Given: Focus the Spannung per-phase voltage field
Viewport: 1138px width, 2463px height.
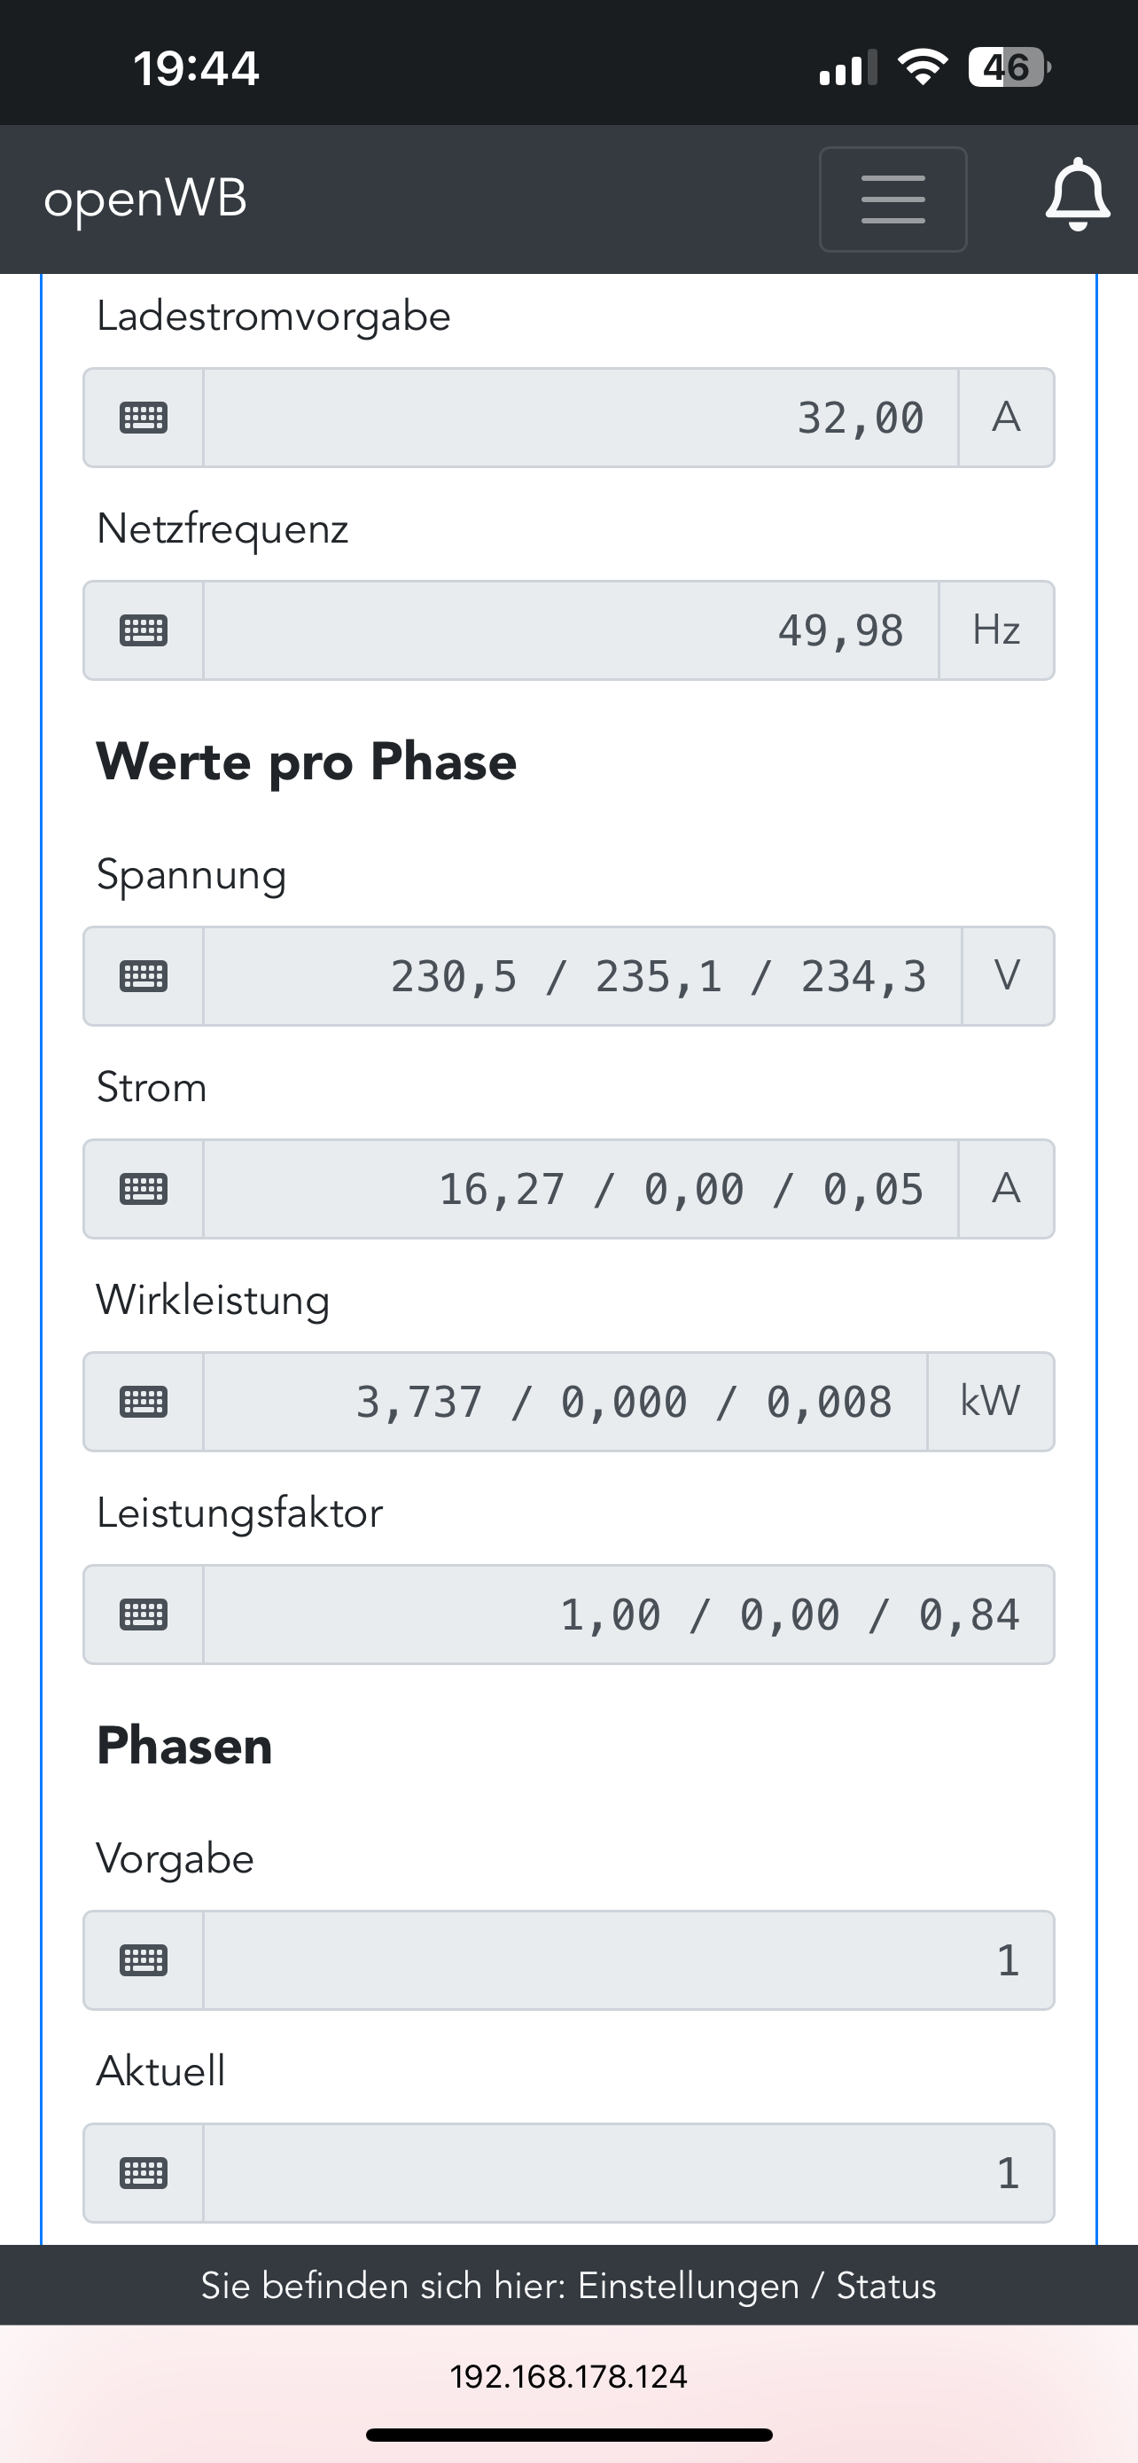Looking at the screenshot, I should (x=582, y=976).
